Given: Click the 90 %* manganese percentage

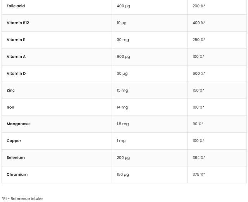Looking at the screenshot, I should tap(198, 124).
